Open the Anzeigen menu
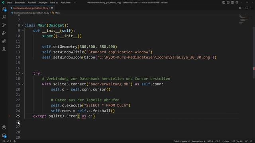 43,2
